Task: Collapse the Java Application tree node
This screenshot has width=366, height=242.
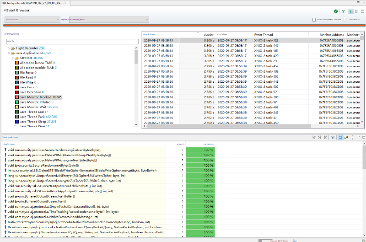Action: (x=8, y=53)
